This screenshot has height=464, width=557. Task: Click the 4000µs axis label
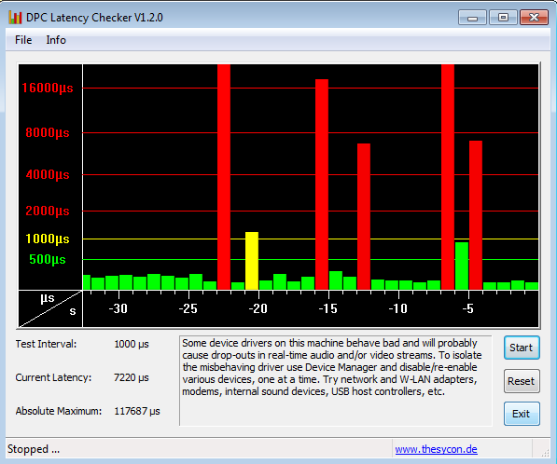[x=48, y=175]
